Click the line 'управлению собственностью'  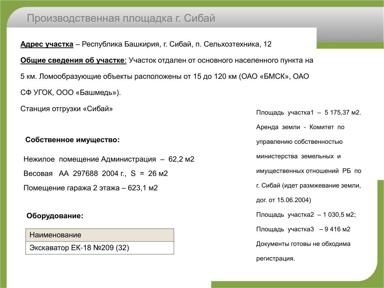(x=299, y=142)
